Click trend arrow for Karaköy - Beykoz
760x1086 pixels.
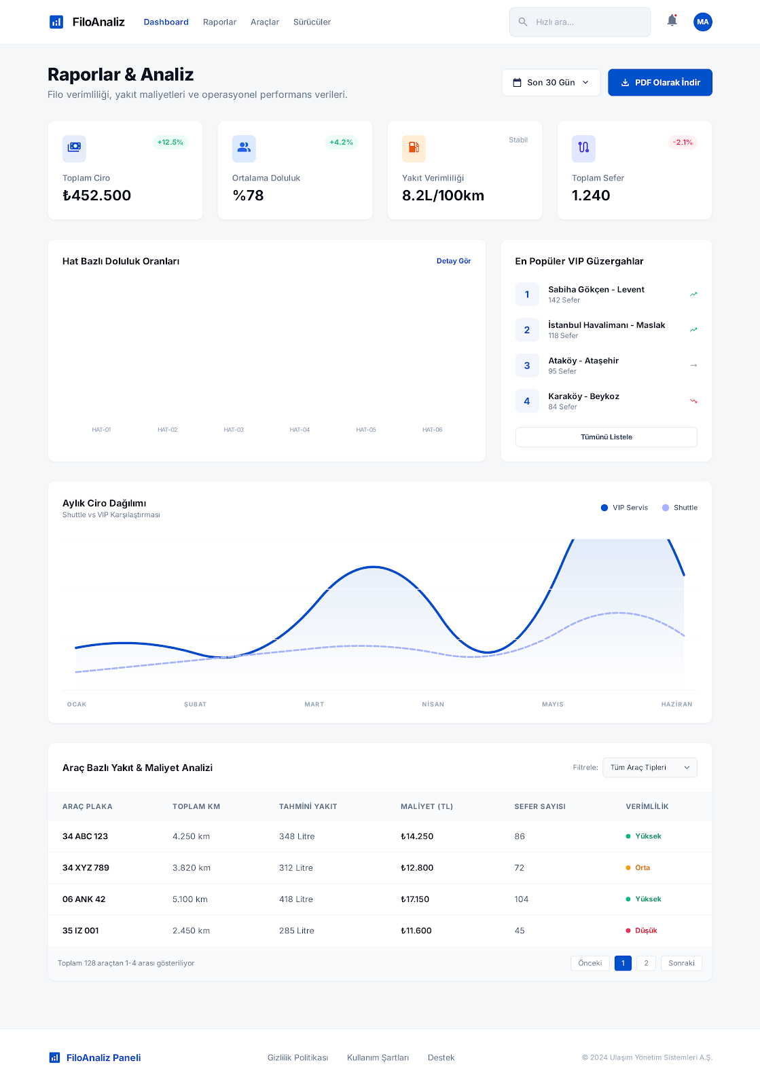pyautogui.click(x=693, y=401)
